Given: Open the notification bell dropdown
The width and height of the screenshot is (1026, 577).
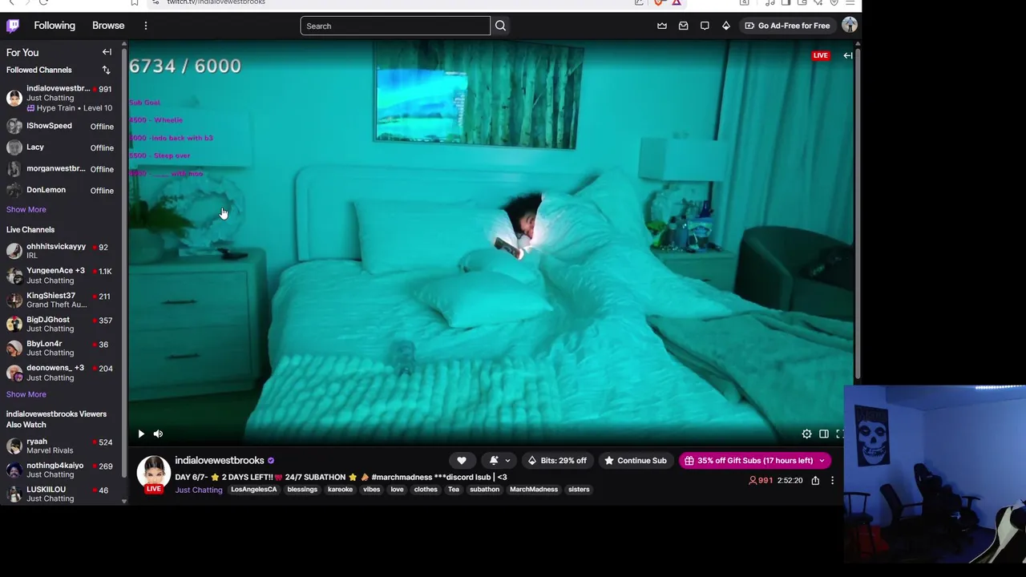Looking at the screenshot, I should click(x=499, y=460).
